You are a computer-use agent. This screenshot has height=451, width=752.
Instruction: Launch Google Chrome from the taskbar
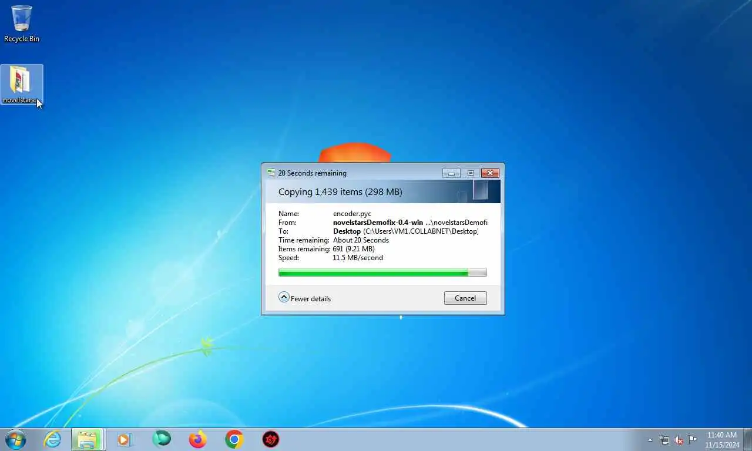[234, 439]
